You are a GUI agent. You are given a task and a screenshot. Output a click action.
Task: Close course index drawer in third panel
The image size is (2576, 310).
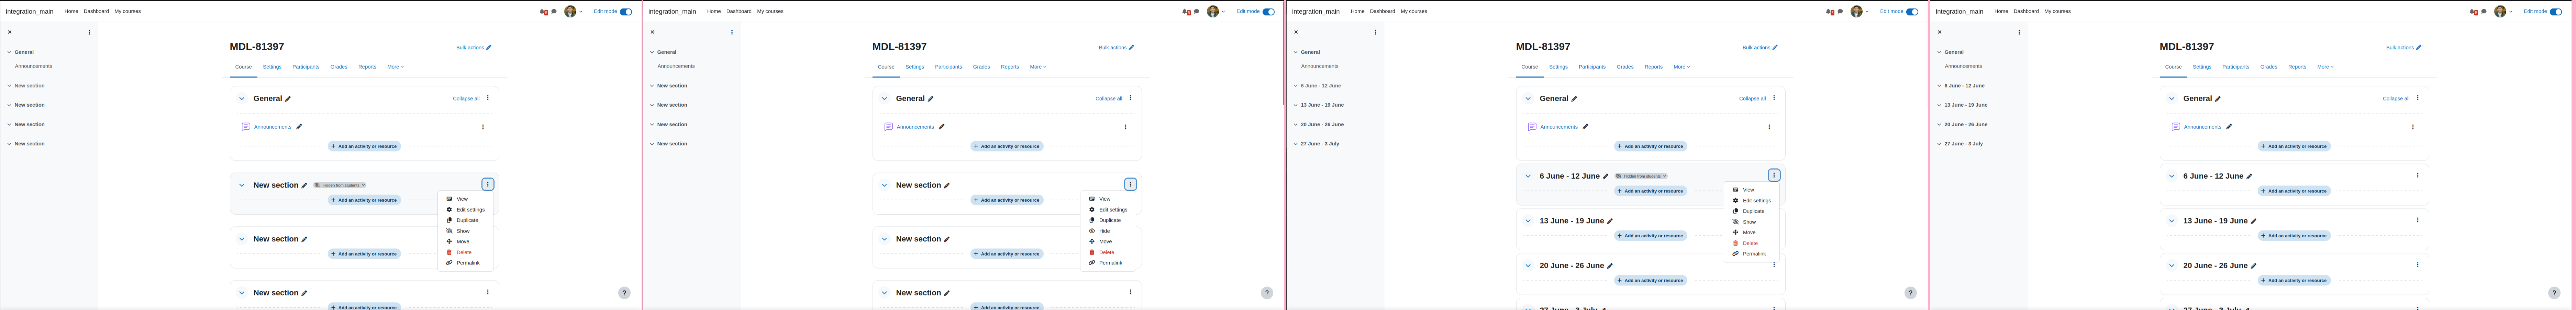coord(1296,32)
